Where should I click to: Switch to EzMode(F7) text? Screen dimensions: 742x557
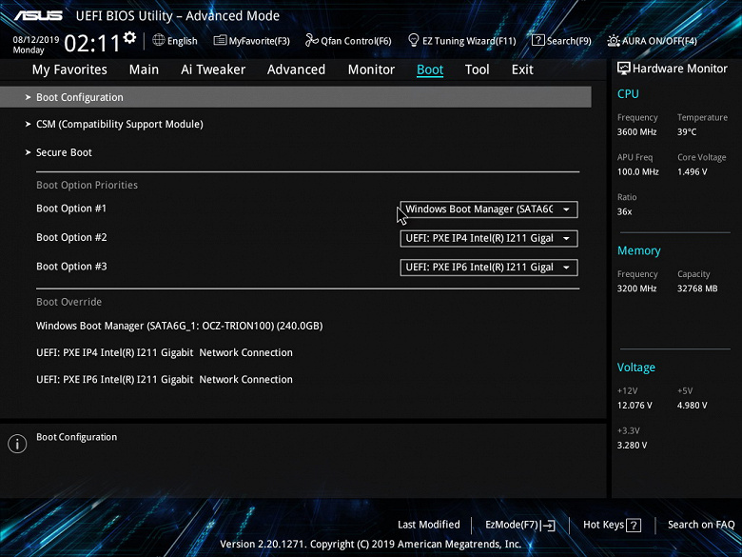512,525
